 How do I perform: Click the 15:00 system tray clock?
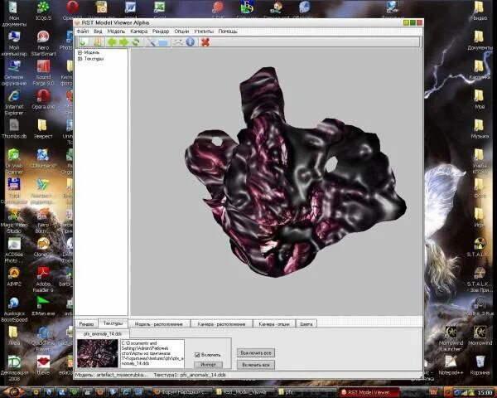pos(485,393)
